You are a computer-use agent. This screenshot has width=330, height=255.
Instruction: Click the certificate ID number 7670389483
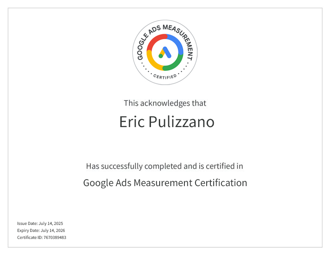[x=55, y=238]
